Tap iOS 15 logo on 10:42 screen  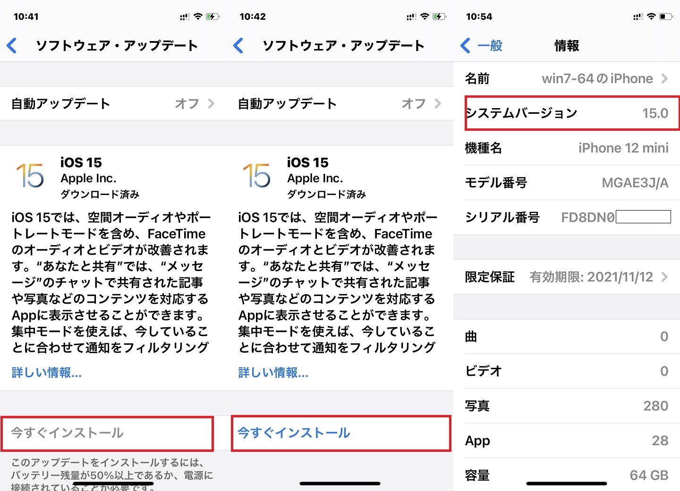(x=256, y=176)
